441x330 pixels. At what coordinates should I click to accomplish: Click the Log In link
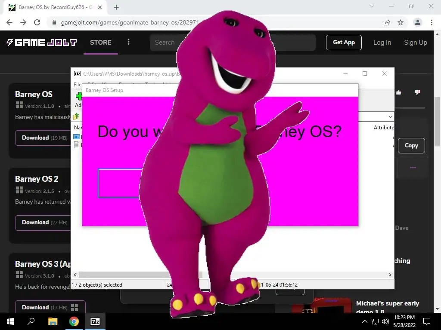pyautogui.click(x=382, y=43)
